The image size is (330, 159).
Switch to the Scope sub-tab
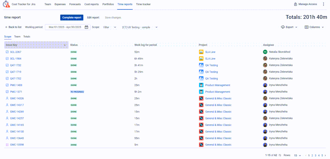[8, 37]
